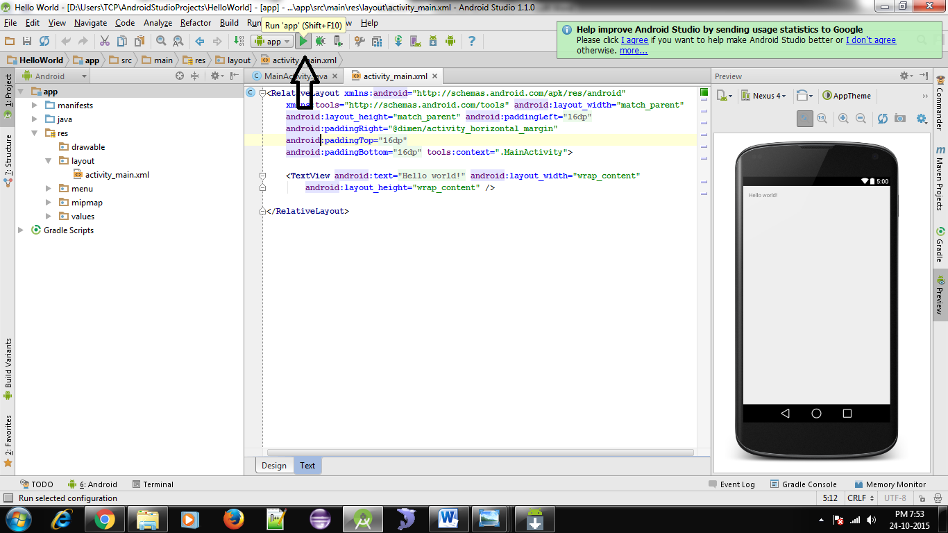Open the File menu

(x=10, y=23)
